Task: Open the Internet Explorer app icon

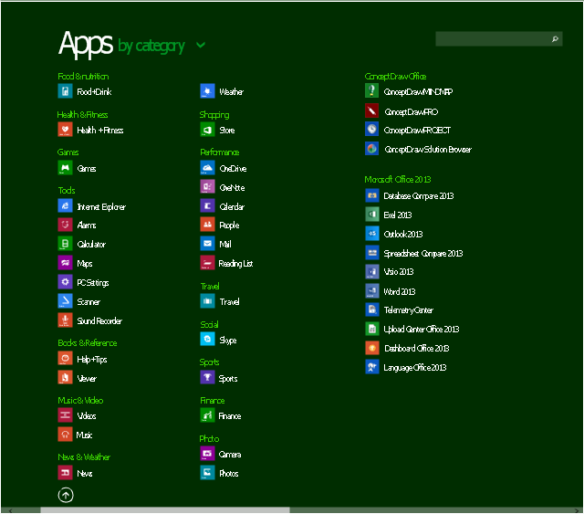Action: click(x=65, y=206)
